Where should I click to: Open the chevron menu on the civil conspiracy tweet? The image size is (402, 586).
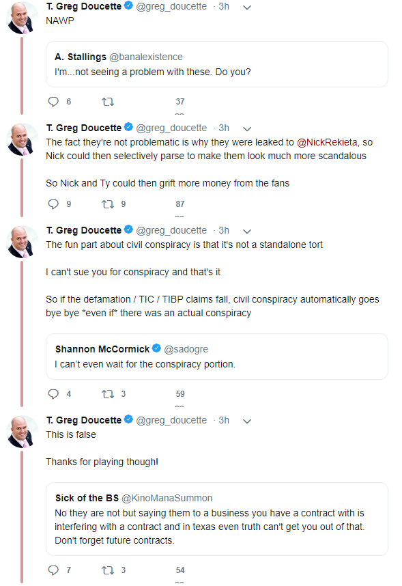point(247,232)
